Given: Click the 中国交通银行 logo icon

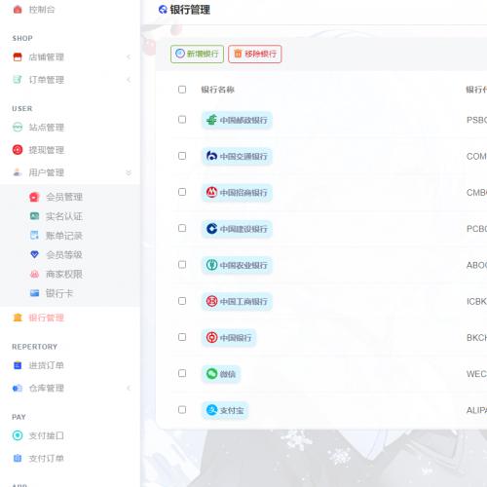Looking at the screenshot, I should 211,156.
